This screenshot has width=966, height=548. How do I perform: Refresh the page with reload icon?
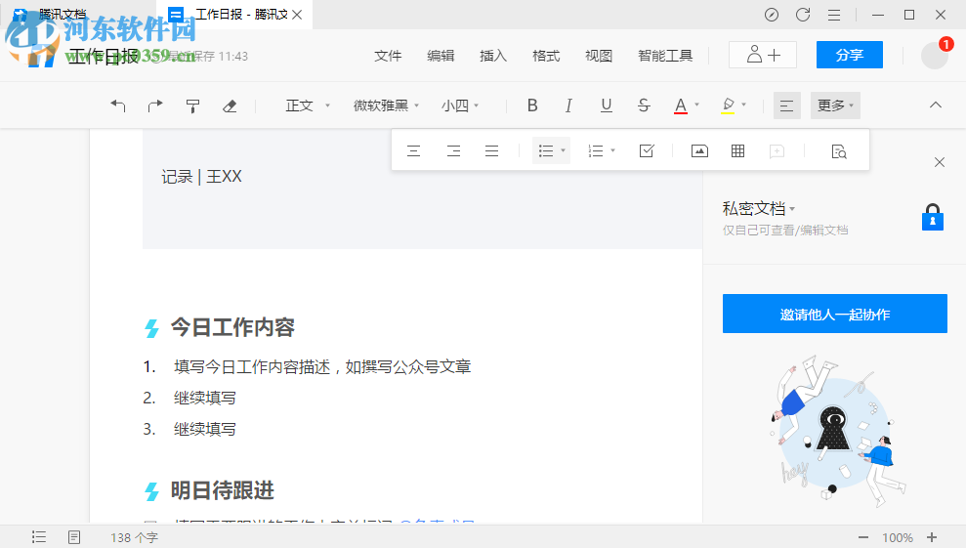803,15
